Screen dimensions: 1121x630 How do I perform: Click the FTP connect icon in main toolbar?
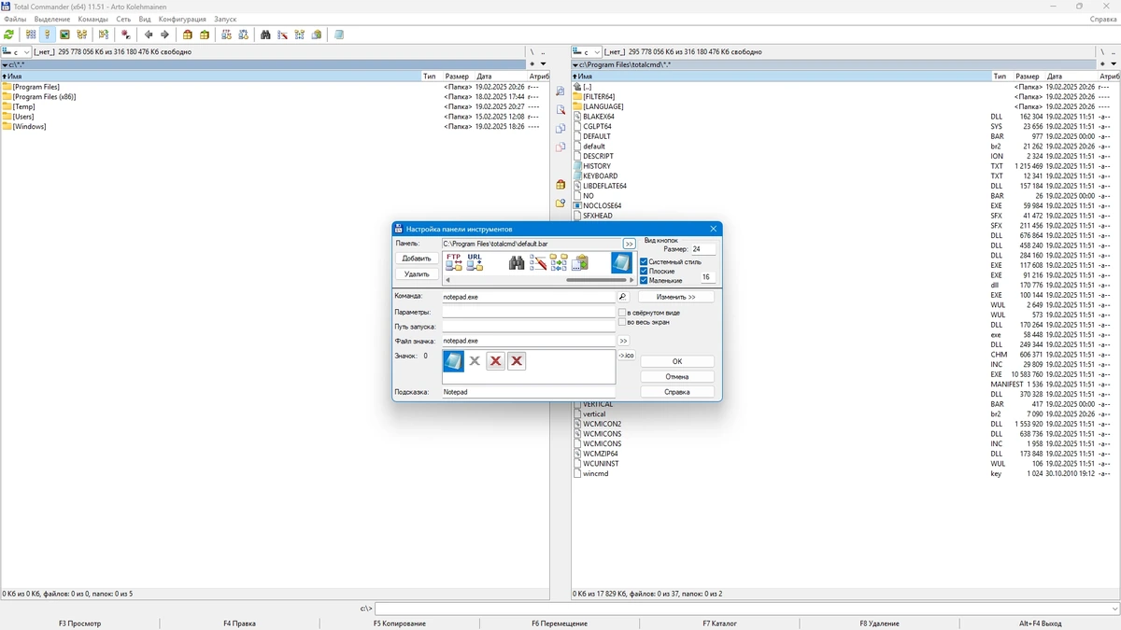point(227,35)
